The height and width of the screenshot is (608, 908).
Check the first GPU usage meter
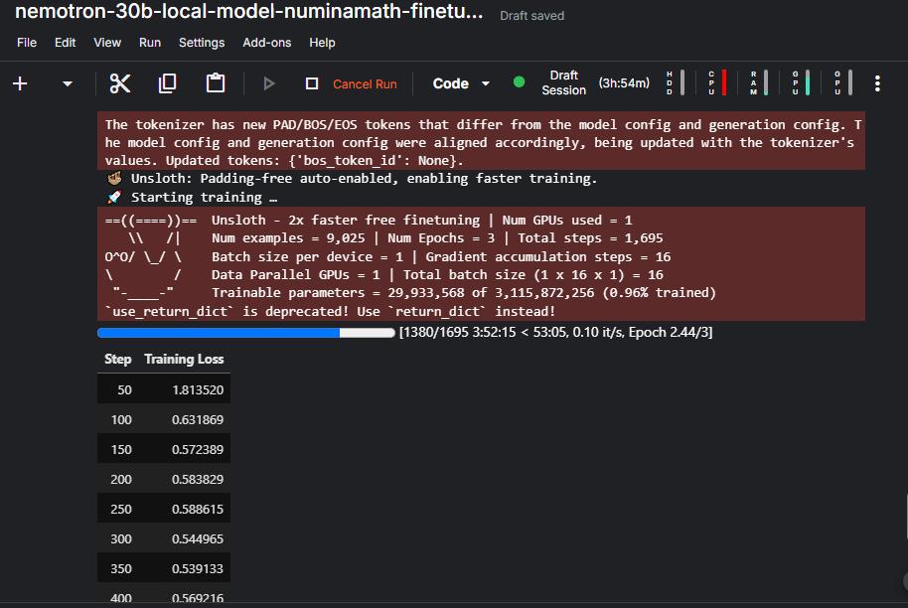click(x=801, y=82)
